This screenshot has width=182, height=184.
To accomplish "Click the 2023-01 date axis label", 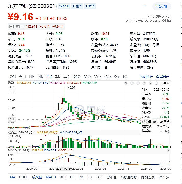I will pos(101,169).
